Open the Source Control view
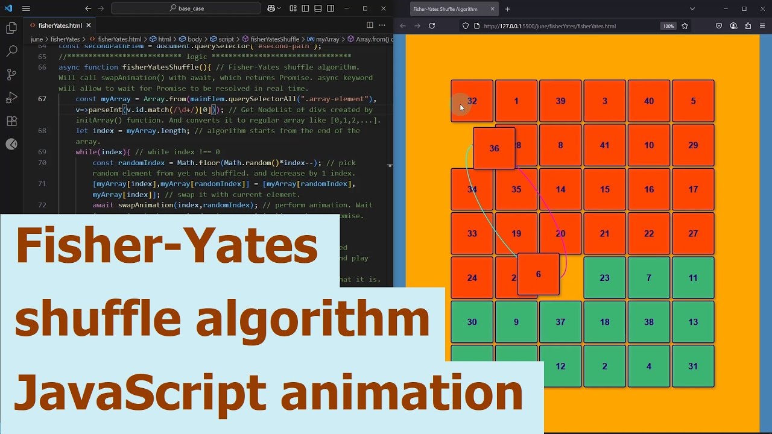 coord(11,75)
